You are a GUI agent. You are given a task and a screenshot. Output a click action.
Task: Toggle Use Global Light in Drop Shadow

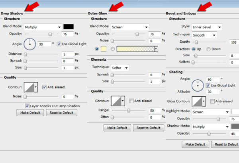[x=60, y=44]
